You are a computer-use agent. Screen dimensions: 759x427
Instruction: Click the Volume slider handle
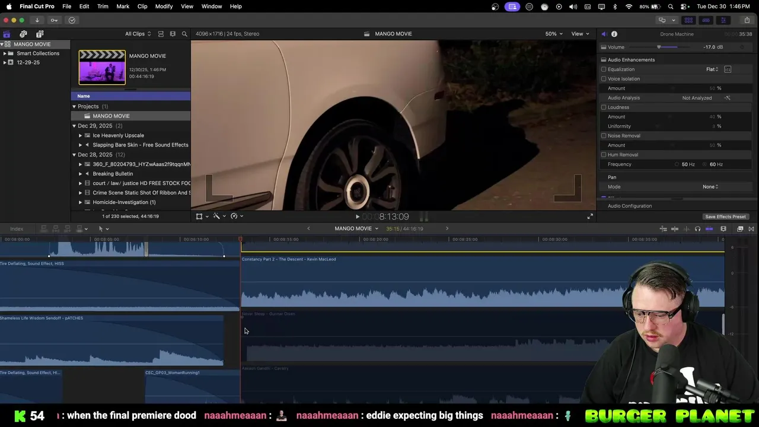659,47
